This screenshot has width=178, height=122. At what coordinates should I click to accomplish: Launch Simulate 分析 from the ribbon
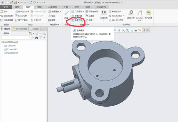click(x=139, y=16)
